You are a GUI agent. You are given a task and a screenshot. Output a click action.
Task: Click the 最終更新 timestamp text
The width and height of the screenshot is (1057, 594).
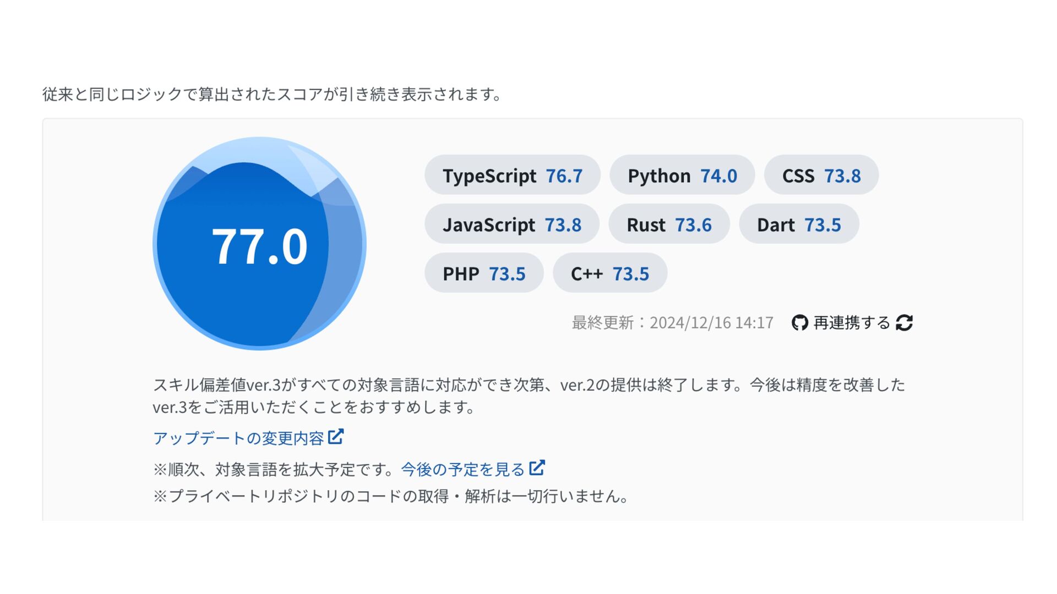coord(672,323)
